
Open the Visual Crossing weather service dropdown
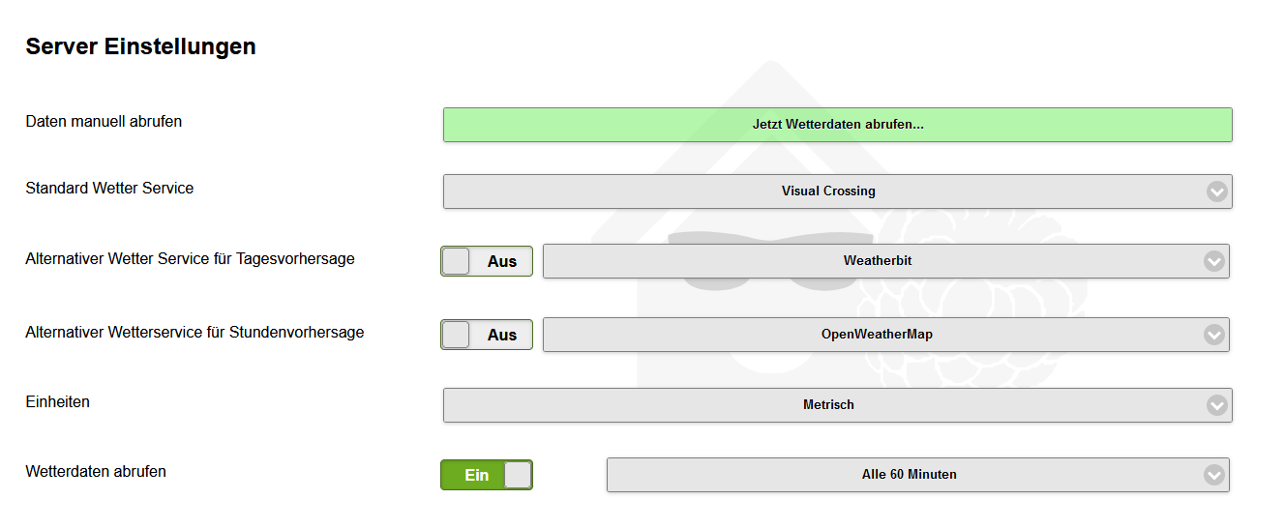coord(827,191)
